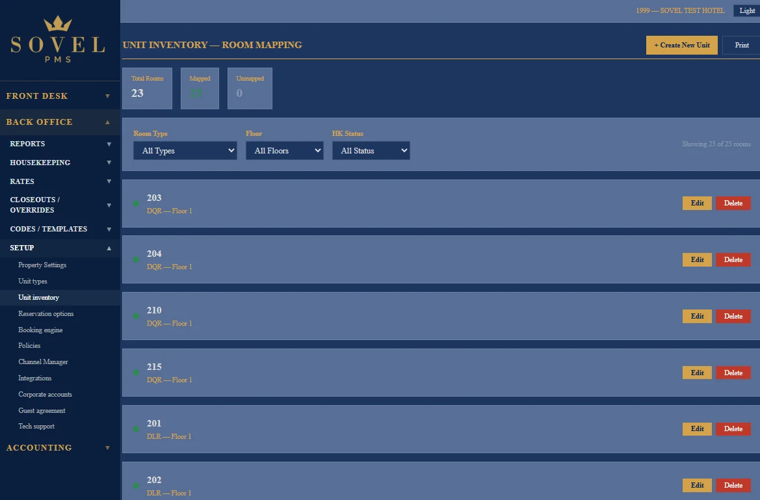Click the Print button
The image size is (760, 500).
tap(742, 45)
